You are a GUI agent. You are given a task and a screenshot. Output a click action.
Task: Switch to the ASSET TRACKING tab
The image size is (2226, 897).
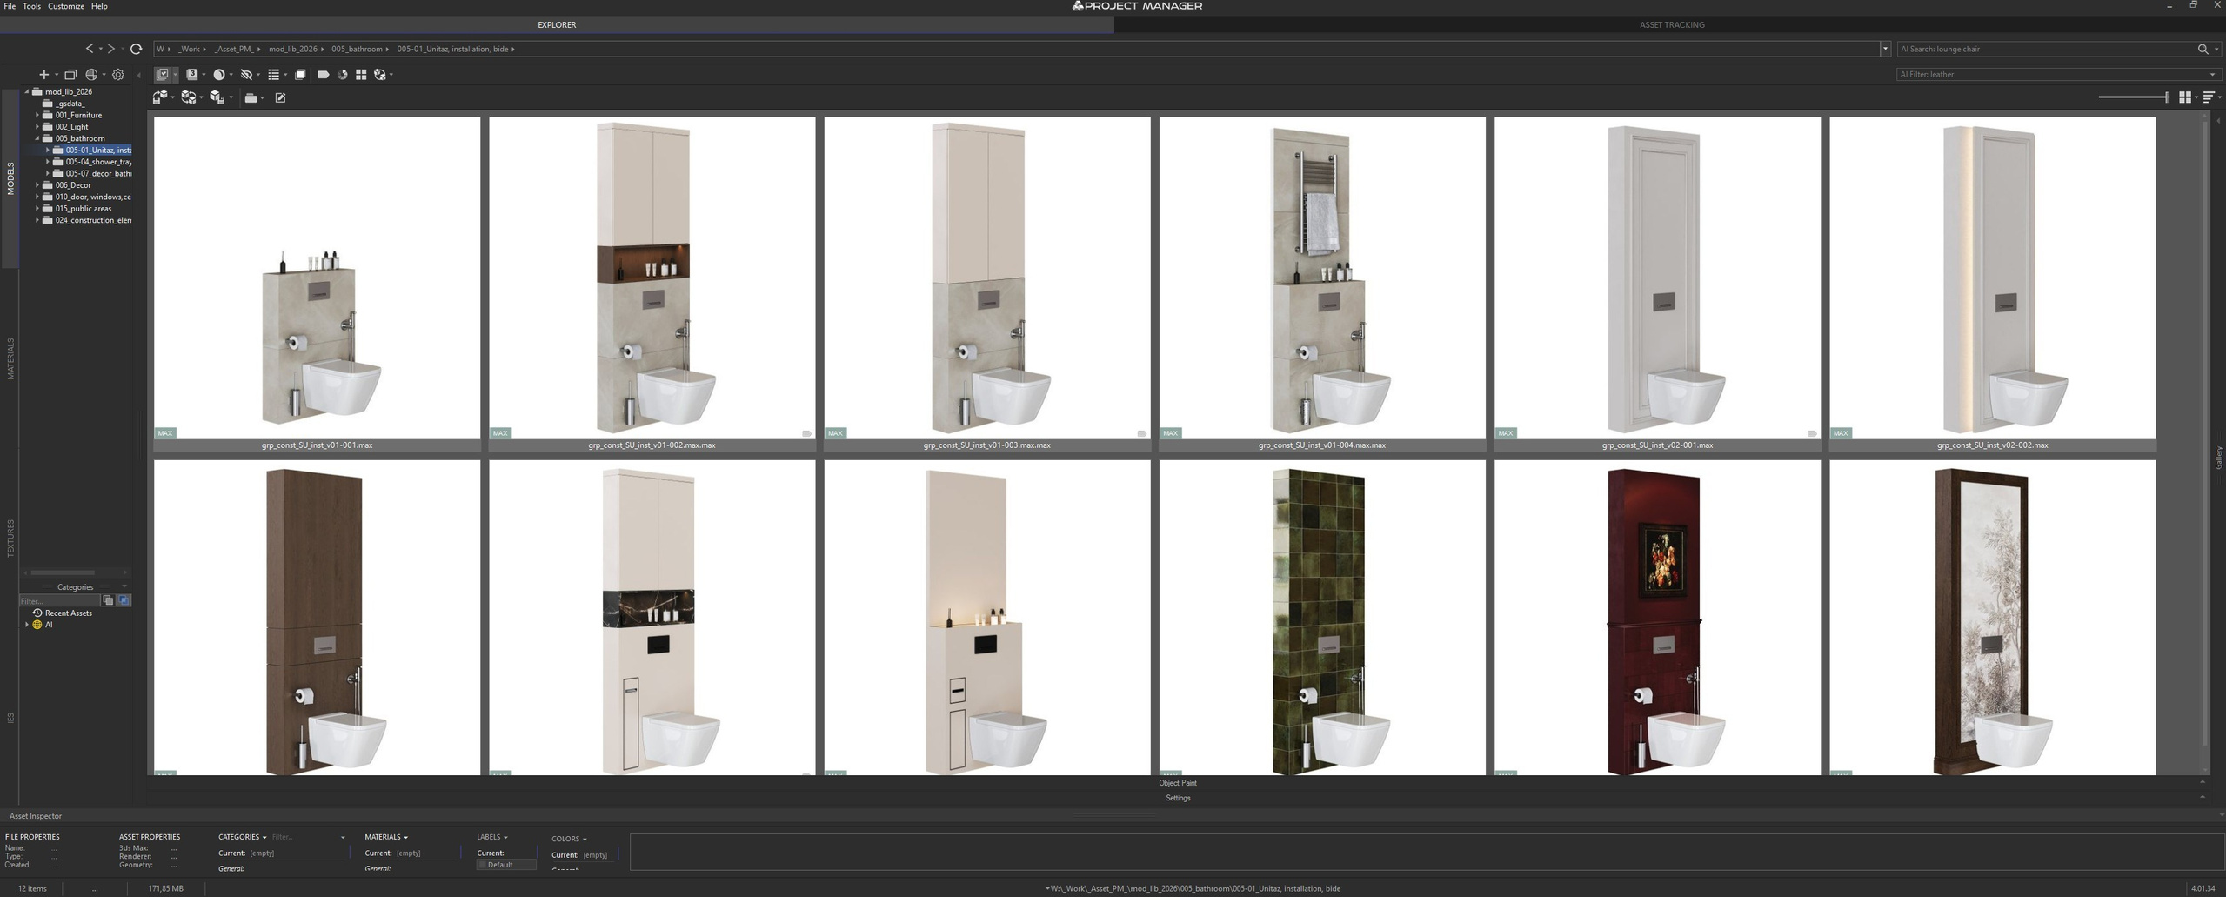point(1671,24)
